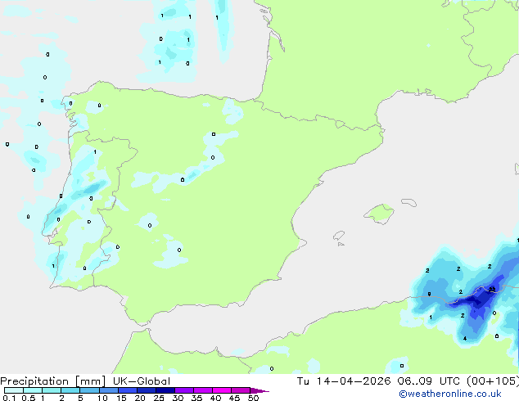Click the '22' precipitation value on map
The image size is (519, 401).
point(492,290)
